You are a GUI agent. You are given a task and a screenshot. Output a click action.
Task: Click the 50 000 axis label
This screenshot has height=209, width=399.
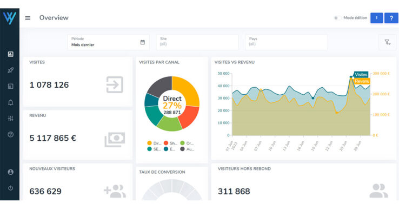(223, 74)
